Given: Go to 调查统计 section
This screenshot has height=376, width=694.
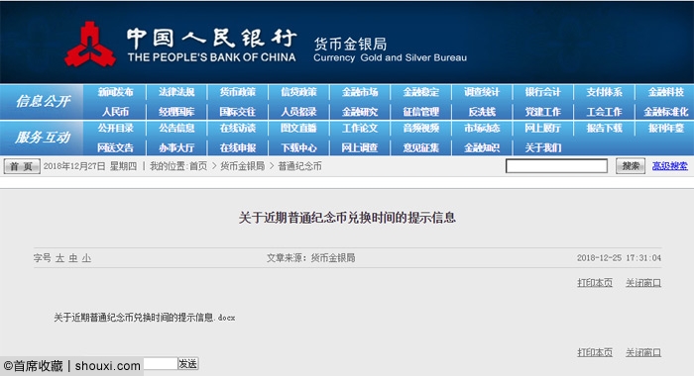Looking at the screenshot, I should click(x=482, y=92).
